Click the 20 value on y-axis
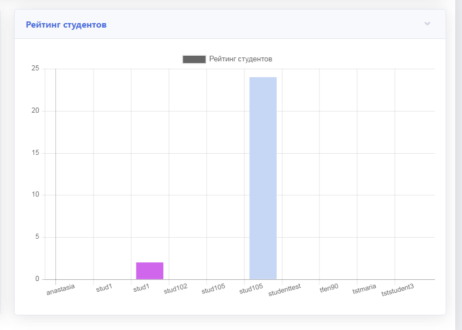 tap(35, 111)
